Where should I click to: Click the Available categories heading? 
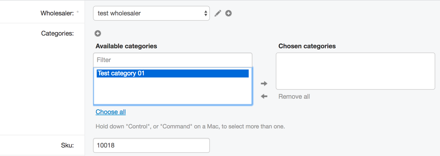pos(126,46)
